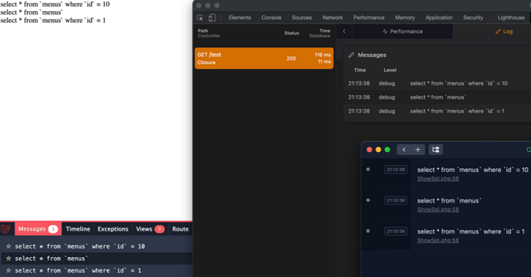This screenshot has width=531, height=277.
Task: Open the Debugbar Messages tab
Action: (x=38, y=229)
